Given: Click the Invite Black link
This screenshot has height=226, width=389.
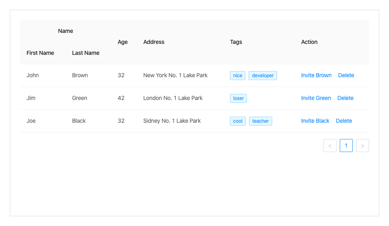Looking at the screenshot, I should [x=315, y=121].
